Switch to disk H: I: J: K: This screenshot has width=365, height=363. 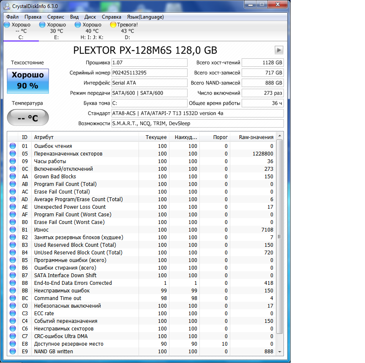[x=92, y=31]
